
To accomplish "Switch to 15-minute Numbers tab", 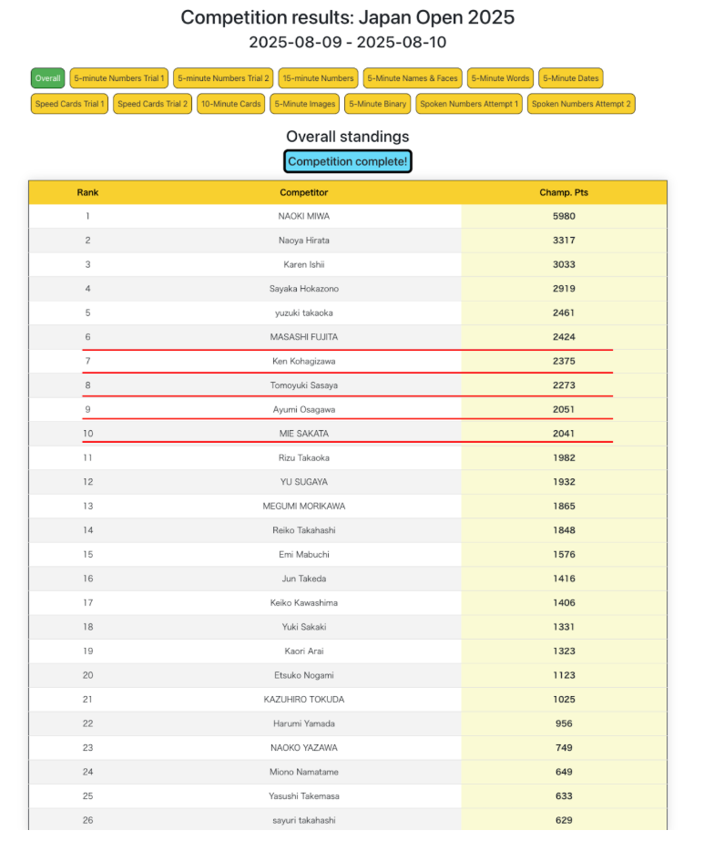I will [318, 78].
